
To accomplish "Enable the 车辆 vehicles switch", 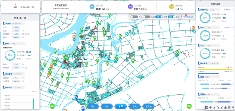I will point(147,17).
